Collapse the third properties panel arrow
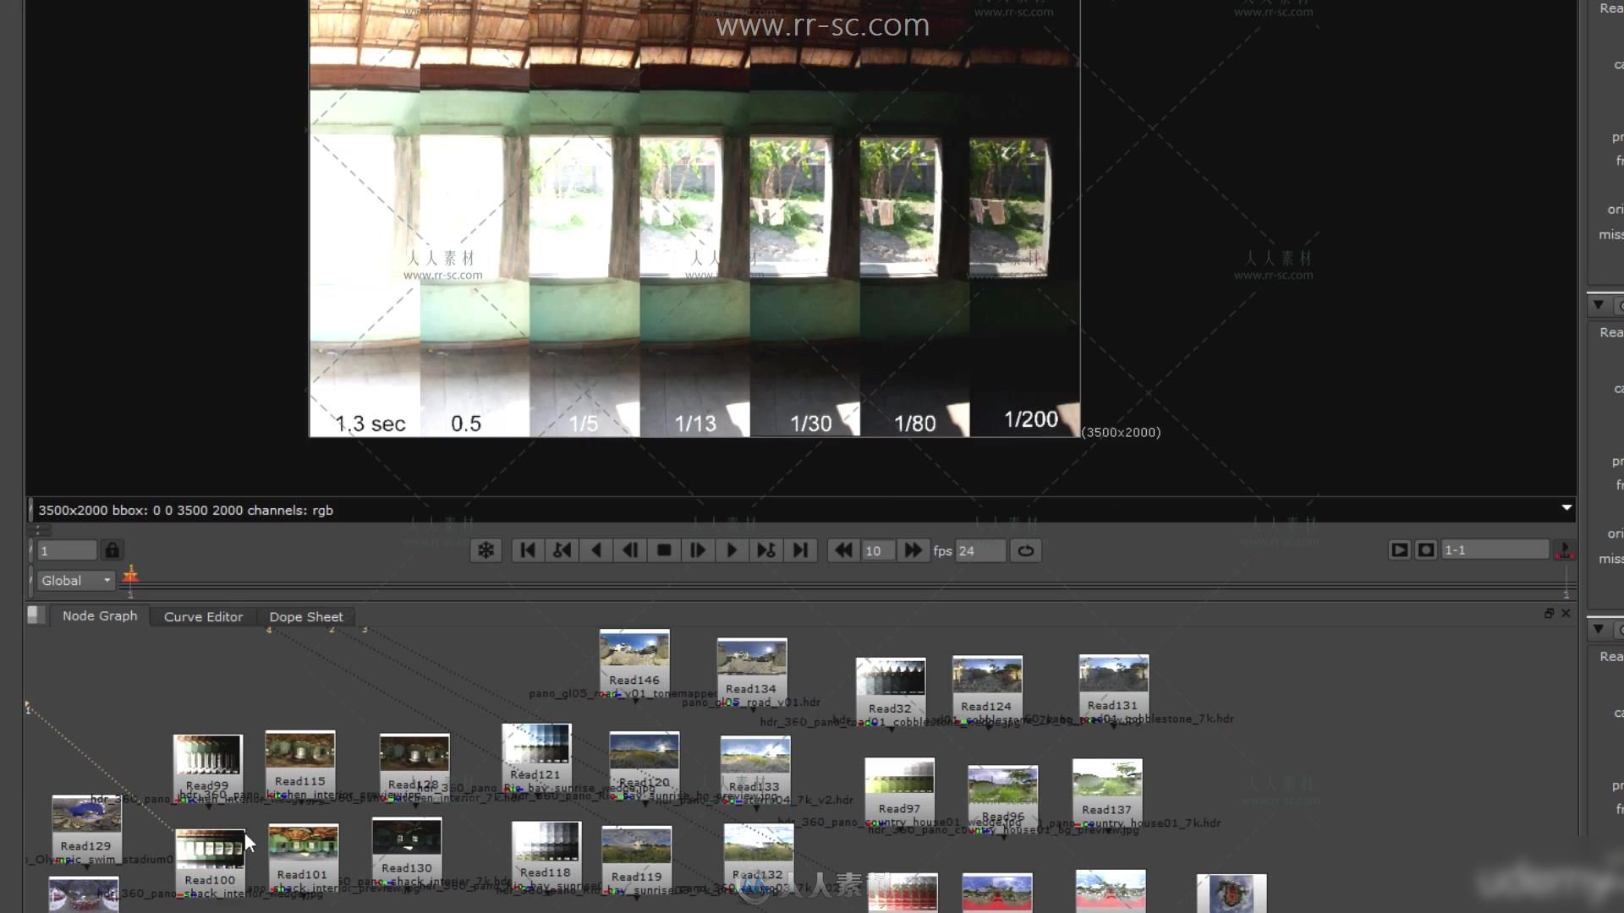Screen dimensions: 1624x913 pos(1598,628)
